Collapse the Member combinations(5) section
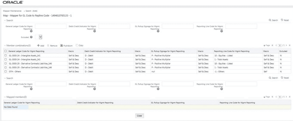293x121 pixels. point(5,45)
